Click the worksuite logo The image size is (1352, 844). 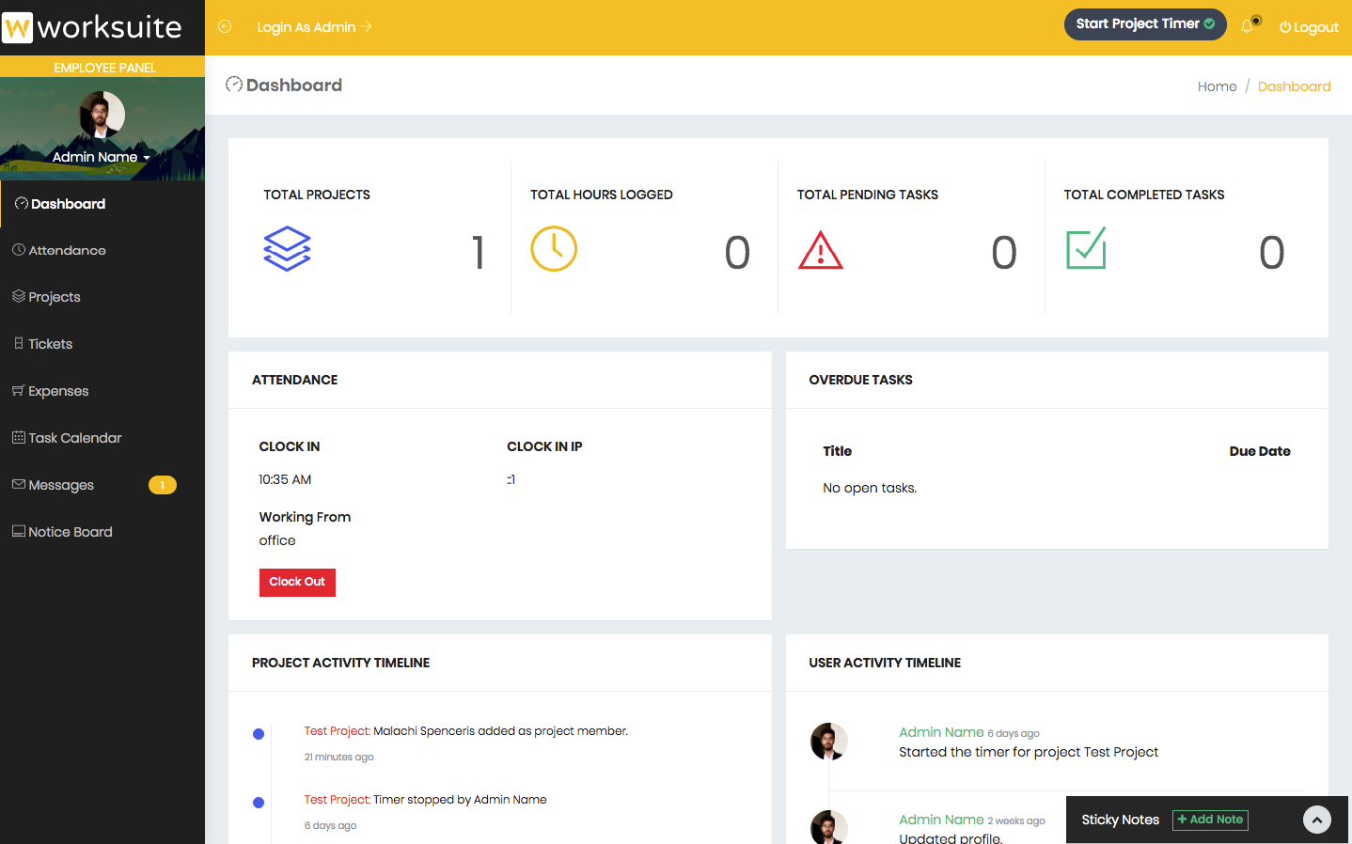click(93, 27)
